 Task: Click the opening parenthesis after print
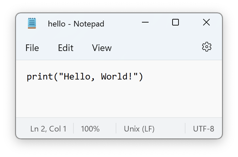[x=56, y=77]
